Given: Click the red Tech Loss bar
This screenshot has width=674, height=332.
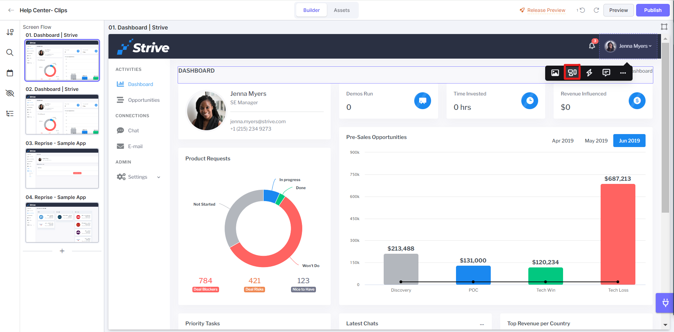Looking at the screenshot, I should coord(618,234).
